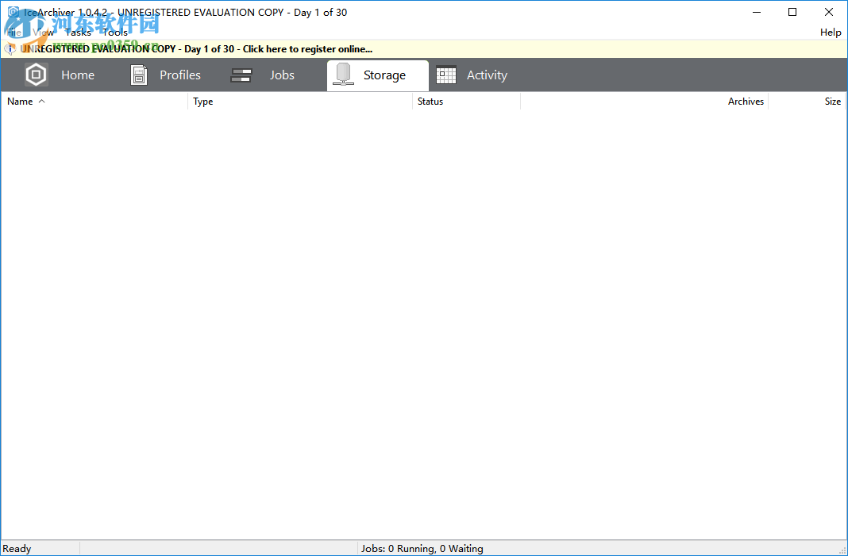Click the status bar resize grip
The image size is (848, 556).
(x=842, y=550)
